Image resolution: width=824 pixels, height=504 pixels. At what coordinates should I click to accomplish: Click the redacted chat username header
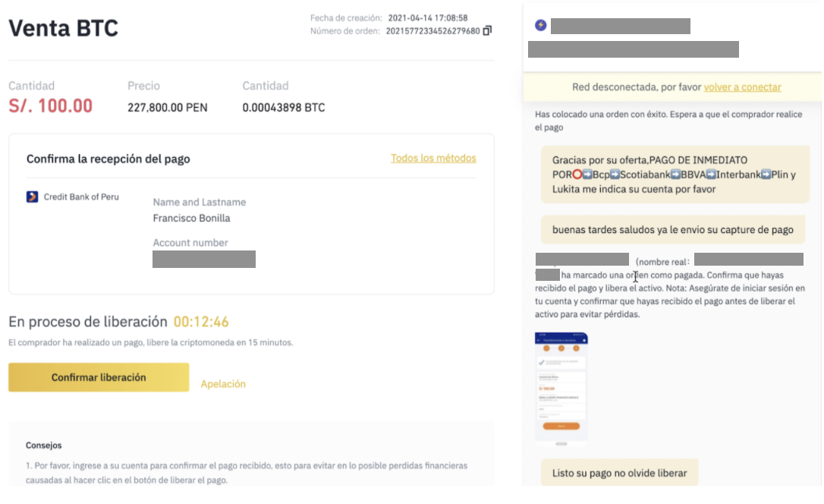(x=620, y=26)
